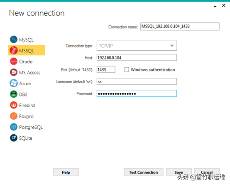Select the DB2 database icon
The image size is (230, 185).
(x=14, y=94)
